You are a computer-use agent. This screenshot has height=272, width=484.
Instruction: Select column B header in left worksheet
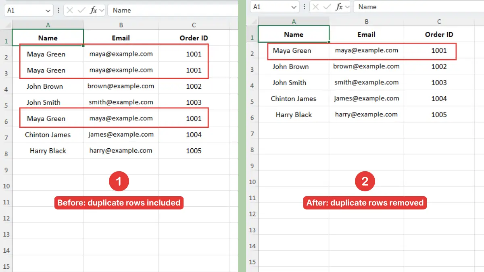point(121,25)
